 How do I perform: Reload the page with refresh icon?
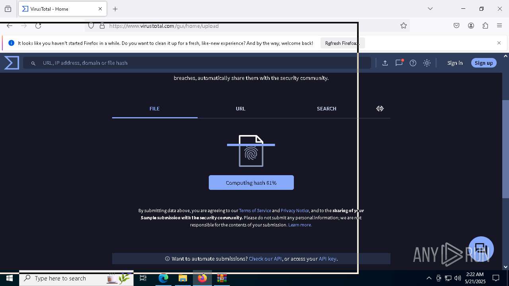pos(38,26)
